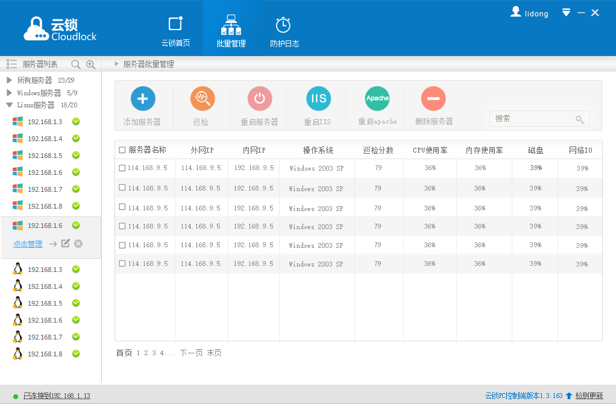
Task: Click the magnifier icon in server list header
Action: [x=76, y=65]
